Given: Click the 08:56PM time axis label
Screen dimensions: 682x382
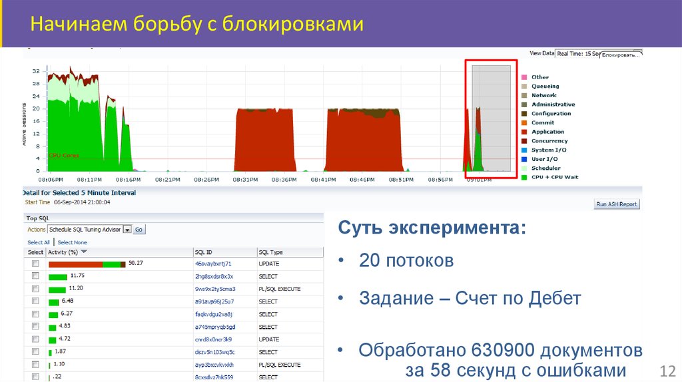Looking at the screenshot, I should pos(440,180).
